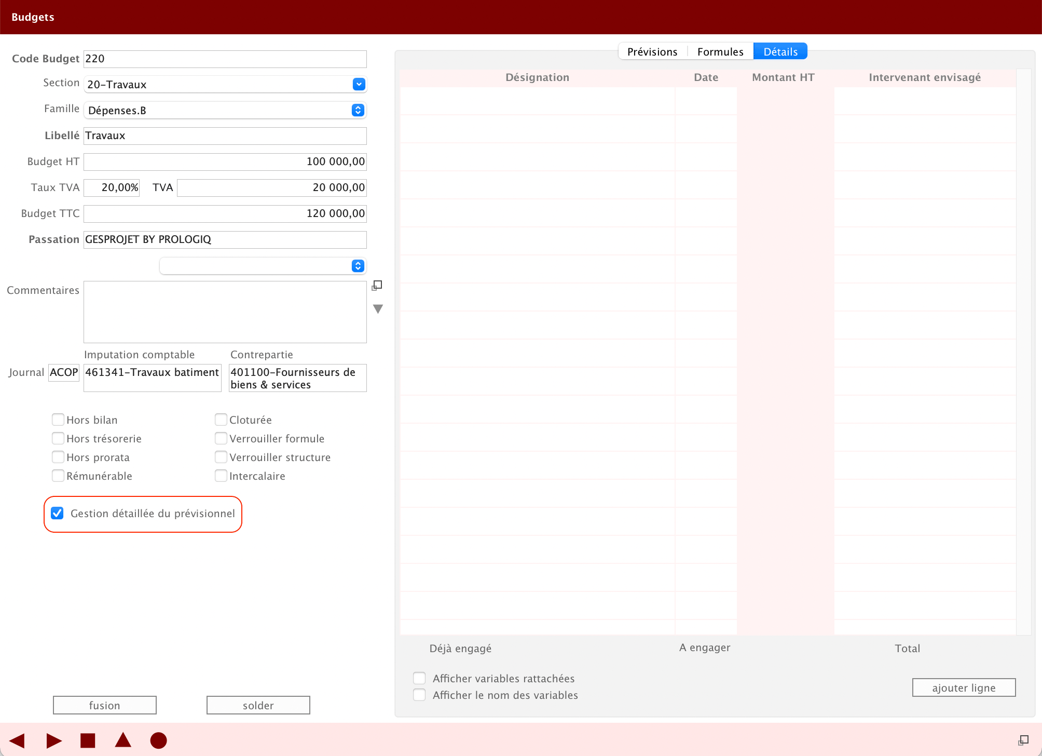Select the Détails tab

(x=780, y=51)
